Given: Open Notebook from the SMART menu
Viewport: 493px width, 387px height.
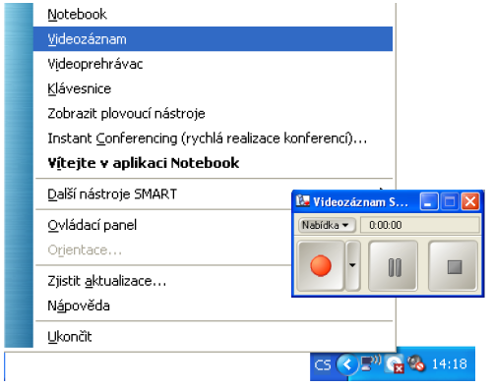Looking at the screenshot, I should 214,15.
